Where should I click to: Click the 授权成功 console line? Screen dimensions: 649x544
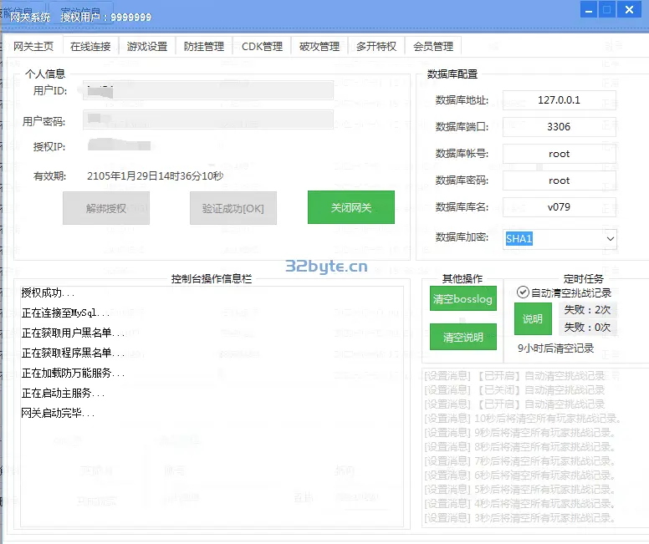48,293
